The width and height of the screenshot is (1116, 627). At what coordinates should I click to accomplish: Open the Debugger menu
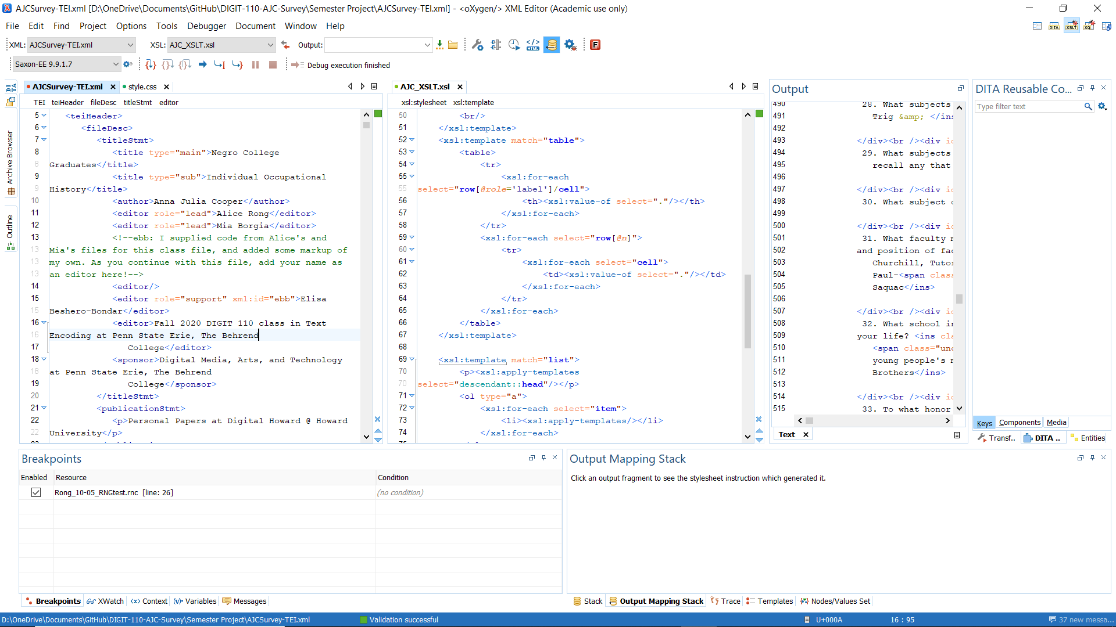point(206,26)
